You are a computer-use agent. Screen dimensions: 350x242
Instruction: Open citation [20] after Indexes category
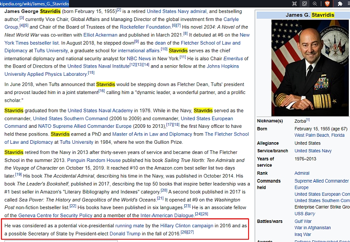click(x=164, y=190)
